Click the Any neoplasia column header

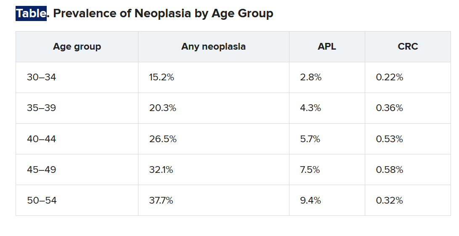(213, 47)
